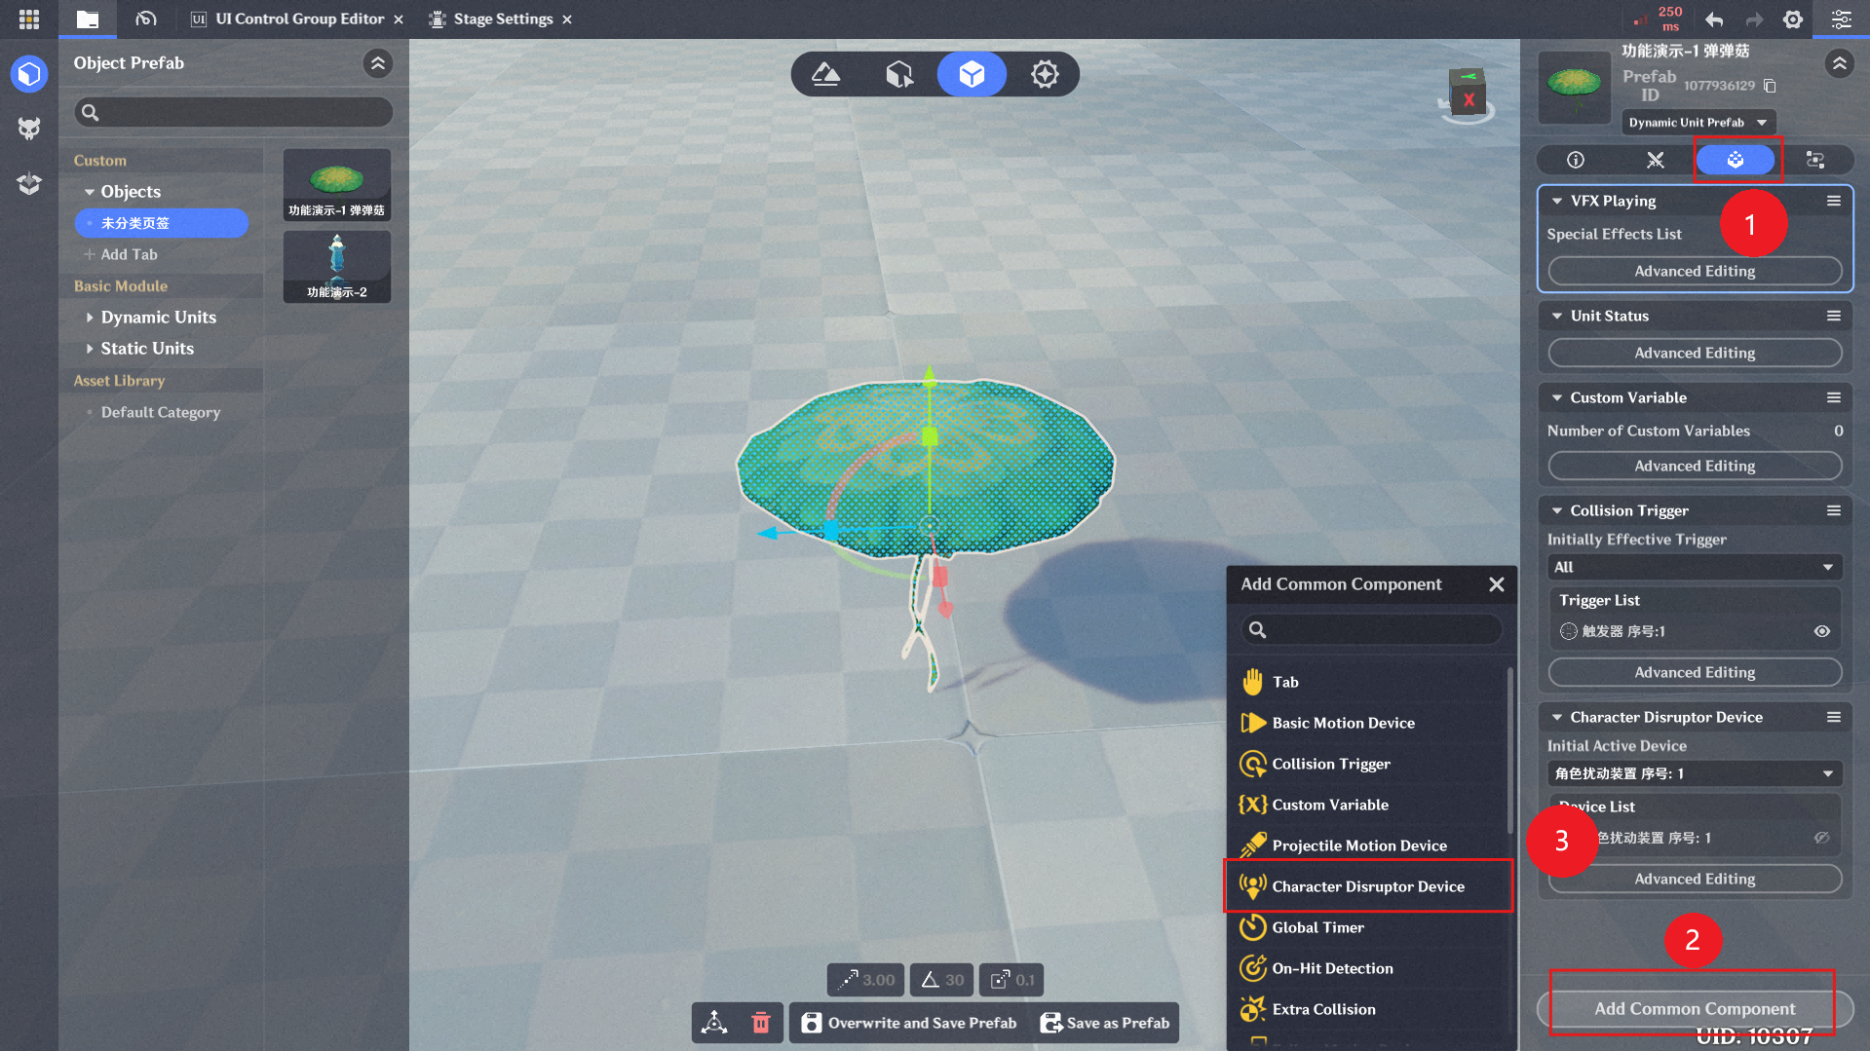This screenshot has height=1051, width=1870.
Task: Select the 功能演示-2 prefab thumbnail
Action: coord(337,266)
